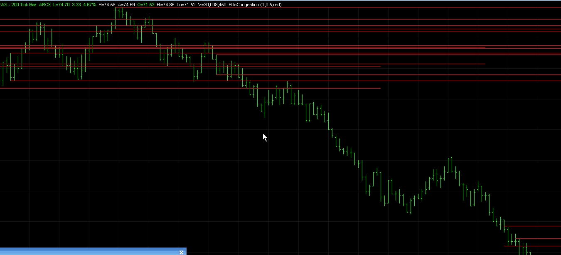Click the open value O=71.53
Viewport: 561px width, 255px height.
pos(146,5)
